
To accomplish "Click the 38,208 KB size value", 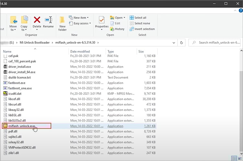I will click(149, 99).
